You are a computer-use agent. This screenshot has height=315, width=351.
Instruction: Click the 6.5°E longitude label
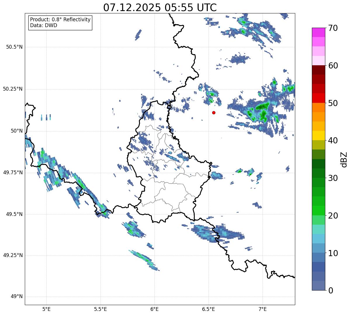point(208,309)
